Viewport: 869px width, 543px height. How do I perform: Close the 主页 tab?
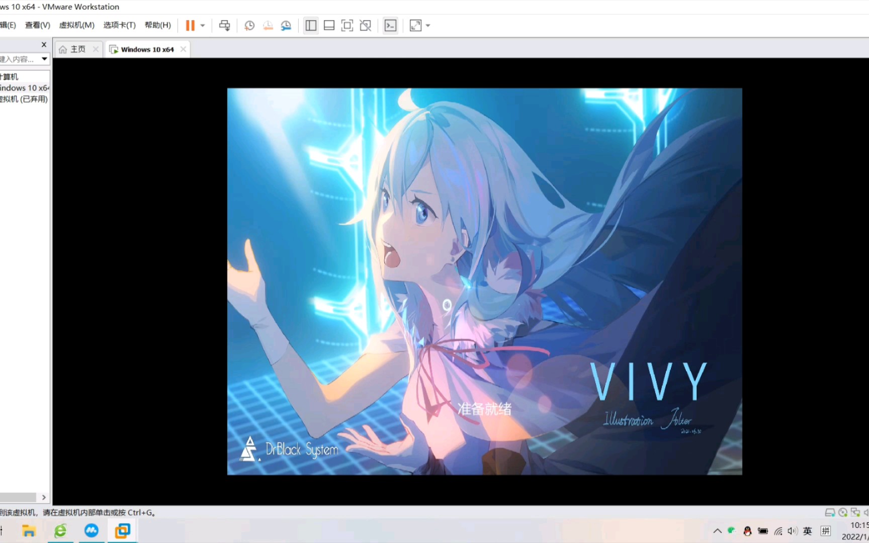click(96, 49)
